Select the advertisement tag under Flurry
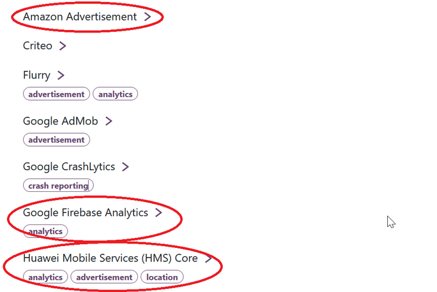Viewport: 437px width, 292px height. (56, 94)
